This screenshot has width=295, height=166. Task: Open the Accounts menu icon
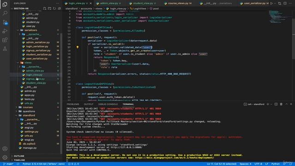(5, 148)
